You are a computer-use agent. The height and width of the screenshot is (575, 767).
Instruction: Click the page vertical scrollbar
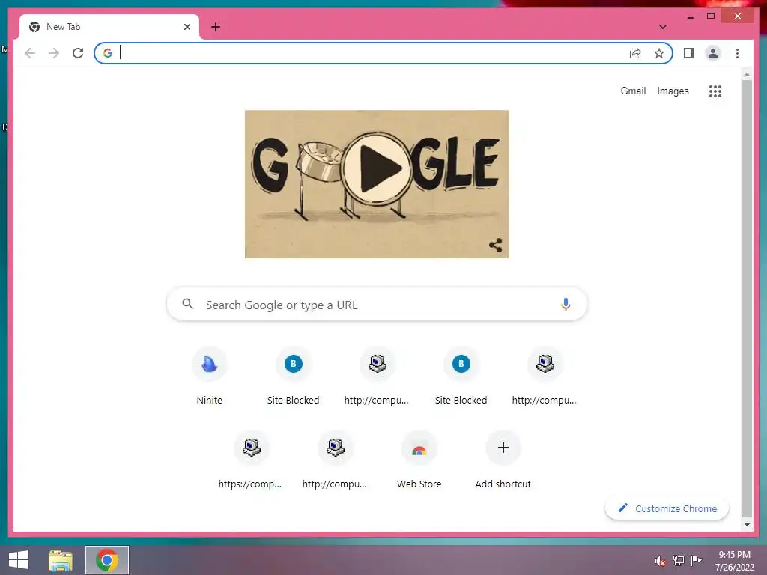point(747,298)
